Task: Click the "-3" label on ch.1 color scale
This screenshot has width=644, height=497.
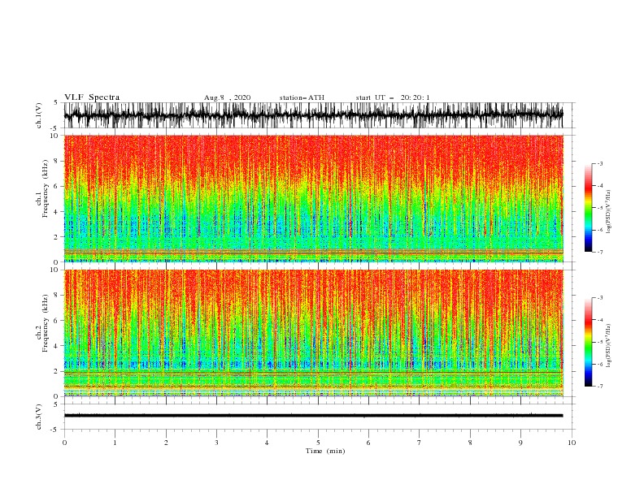Action: coord(600,163)
